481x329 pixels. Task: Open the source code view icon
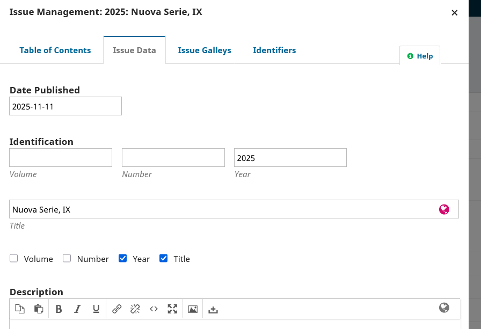pyautogui.click(x=154, y=309)
